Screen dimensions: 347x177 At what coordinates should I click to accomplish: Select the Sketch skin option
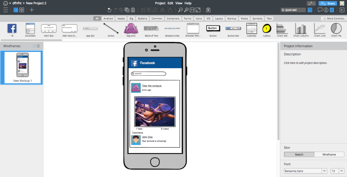click(x=299, y=154)
